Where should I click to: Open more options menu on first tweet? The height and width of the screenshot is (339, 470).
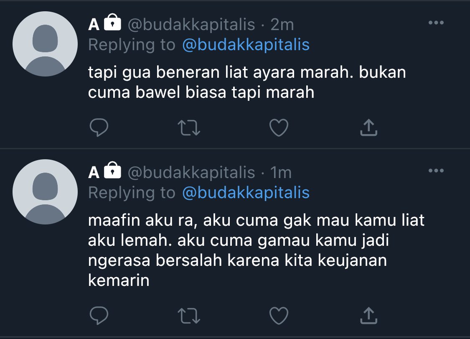pos(436,23)
